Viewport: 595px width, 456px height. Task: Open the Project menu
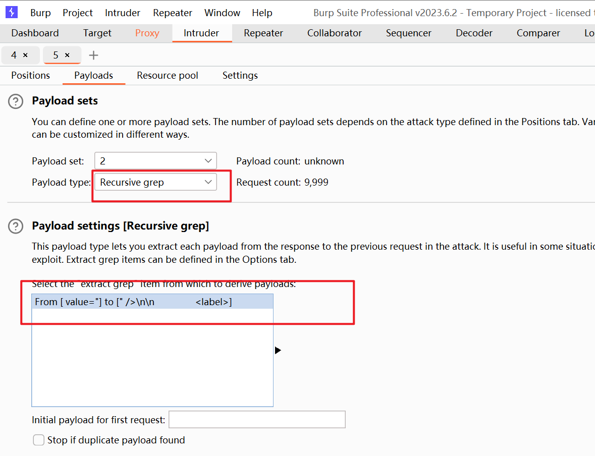78,13
